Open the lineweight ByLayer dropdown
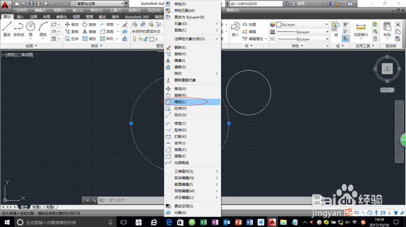 302,32
